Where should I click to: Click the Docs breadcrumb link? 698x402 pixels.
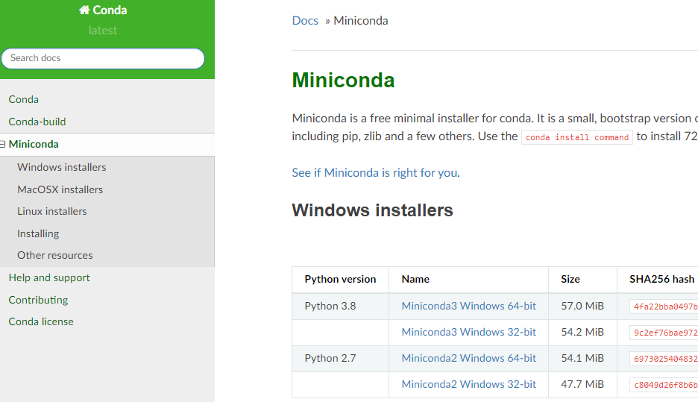(305, 21)
